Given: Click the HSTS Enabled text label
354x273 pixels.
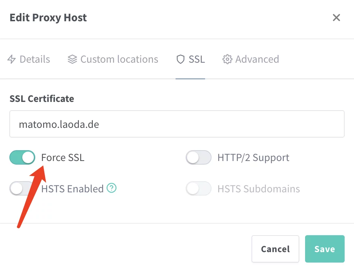Looking at the screenshot, I should (x=72, y=188).
